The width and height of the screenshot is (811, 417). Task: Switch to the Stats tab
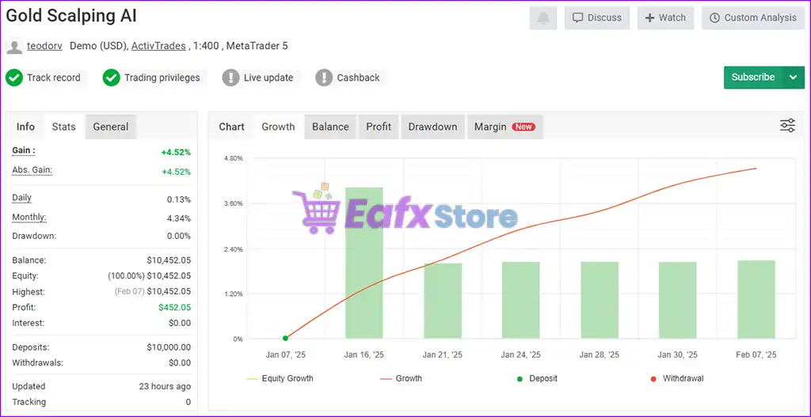point(64,127)
